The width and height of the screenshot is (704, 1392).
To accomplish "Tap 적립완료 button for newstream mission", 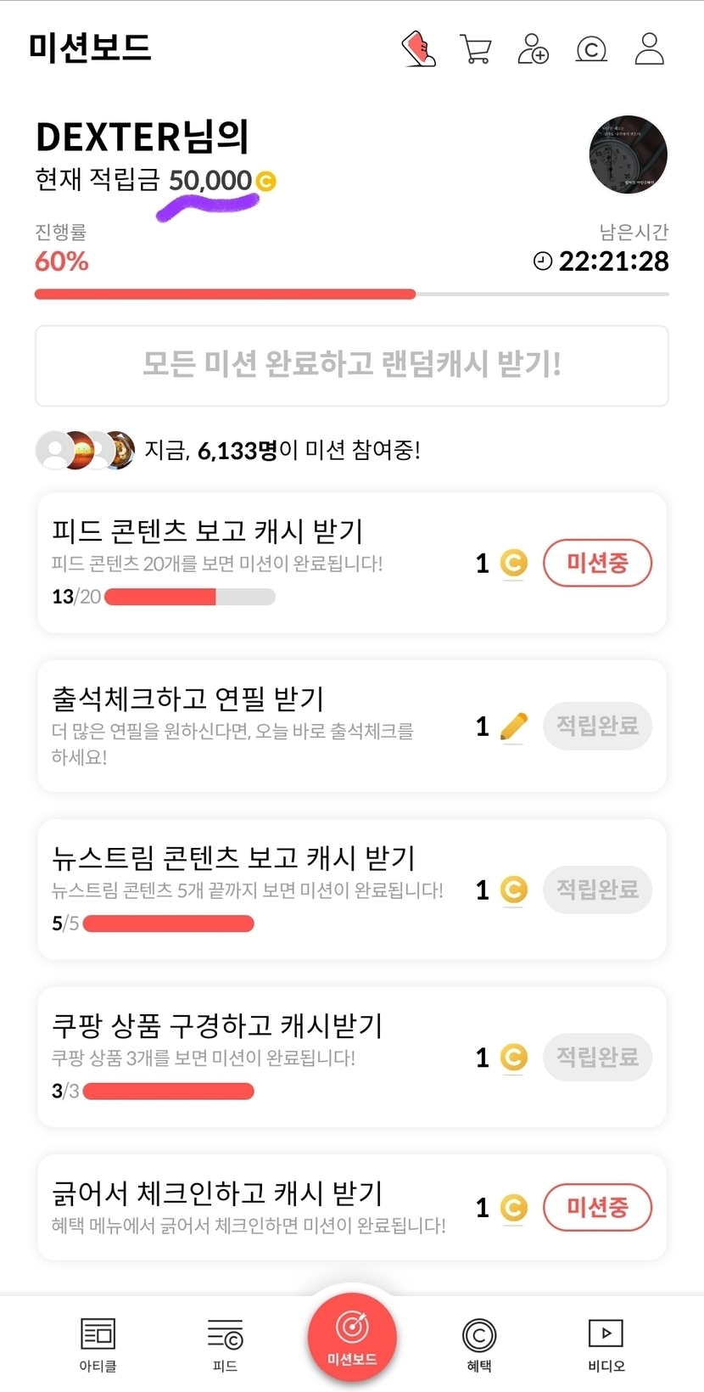I will pyautogui.click(x=597, y=890).
